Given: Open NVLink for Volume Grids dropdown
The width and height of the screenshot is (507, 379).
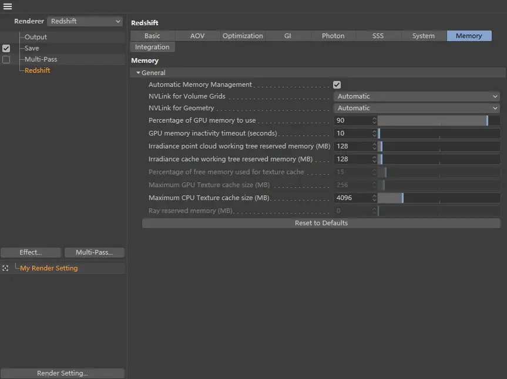Looking at the screenshot, I should pos(417,96).
